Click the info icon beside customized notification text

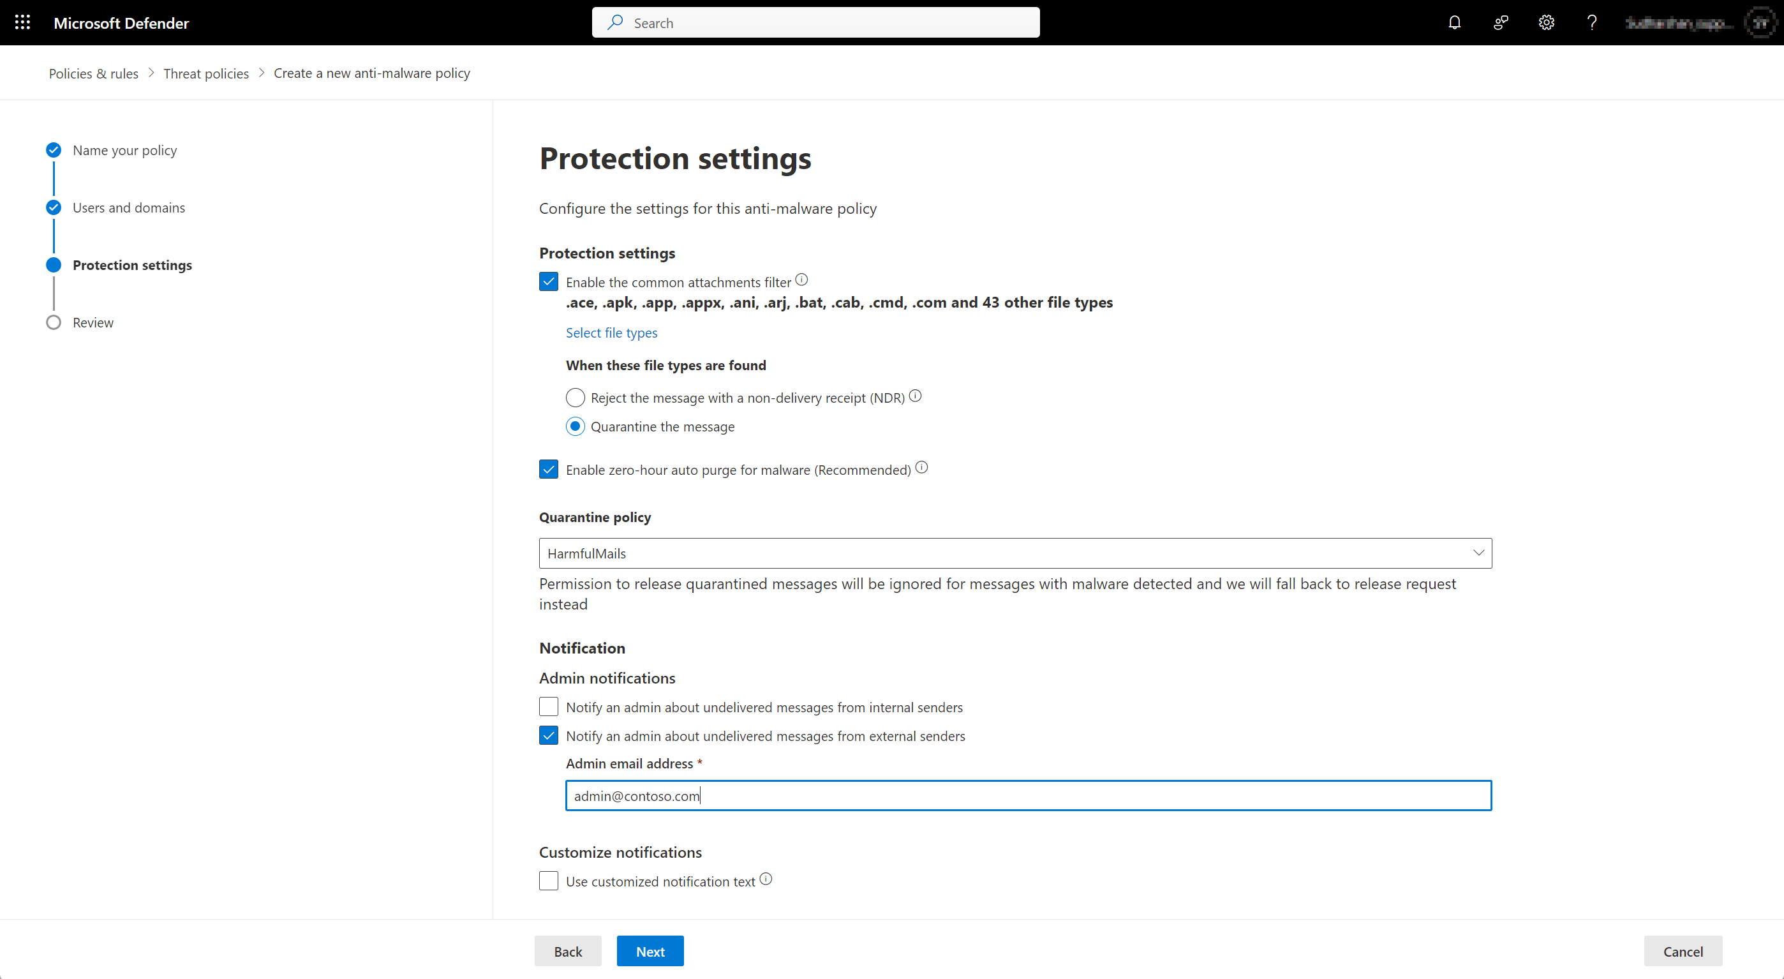coord(766,879)
